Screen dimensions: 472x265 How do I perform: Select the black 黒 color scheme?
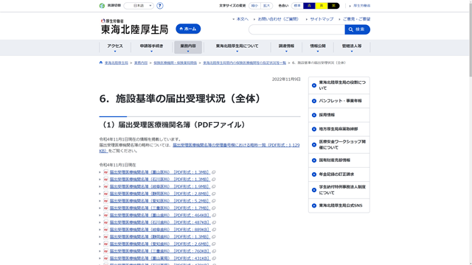pyautogui.click(x=333, y=6)
